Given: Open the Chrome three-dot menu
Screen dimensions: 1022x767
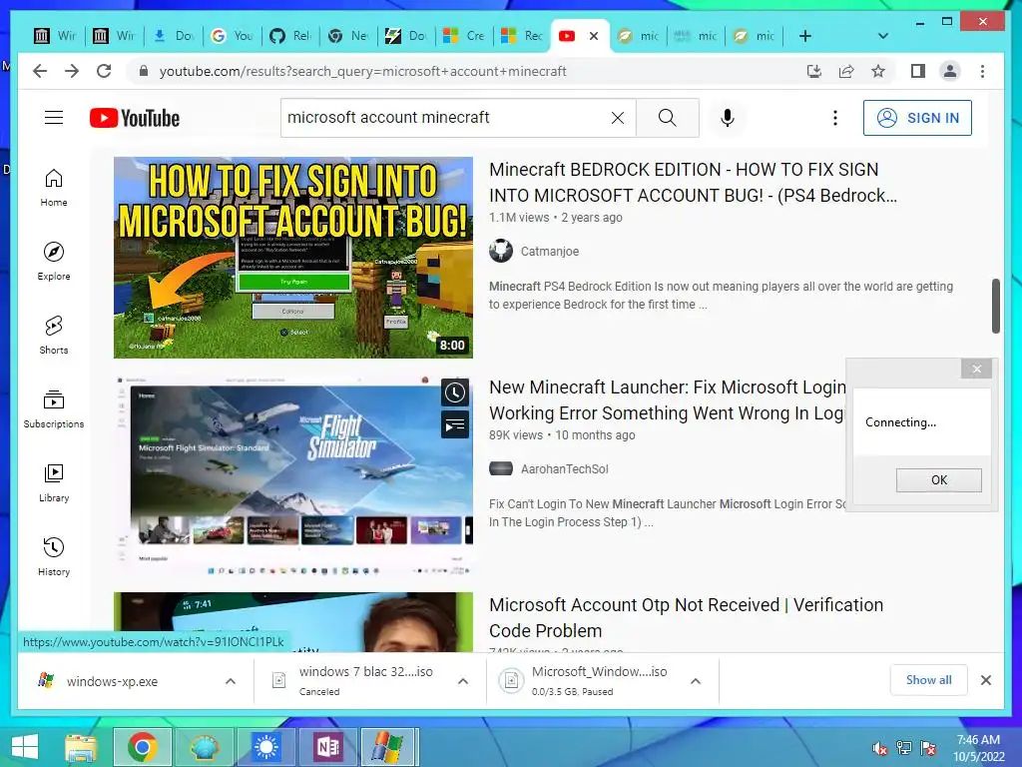Looking at the screenshot, I should [x=982, y=71].
